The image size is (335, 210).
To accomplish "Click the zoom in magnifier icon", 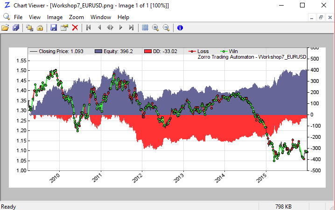I will click(x=155, y=28).
